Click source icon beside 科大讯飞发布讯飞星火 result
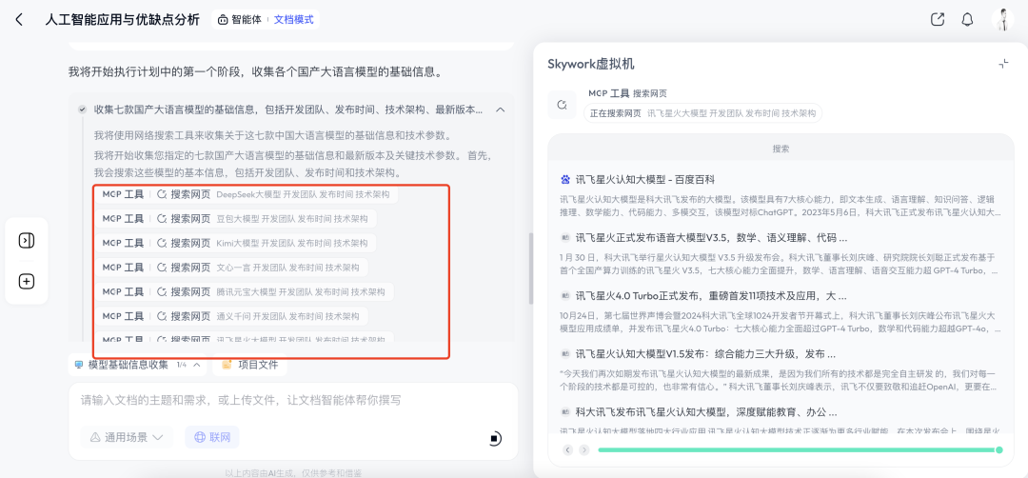1028x478 pixels. coord(565,412)
